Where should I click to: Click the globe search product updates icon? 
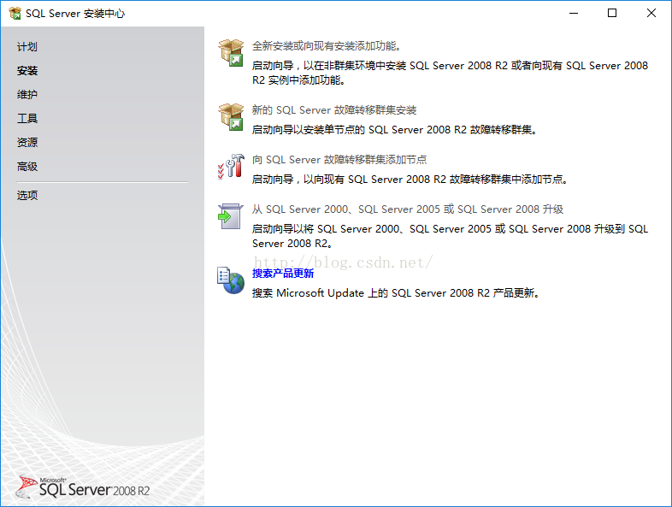[x=231, y=280]
